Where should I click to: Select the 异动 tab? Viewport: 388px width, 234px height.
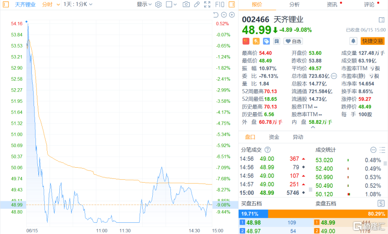tap(298, 137)
